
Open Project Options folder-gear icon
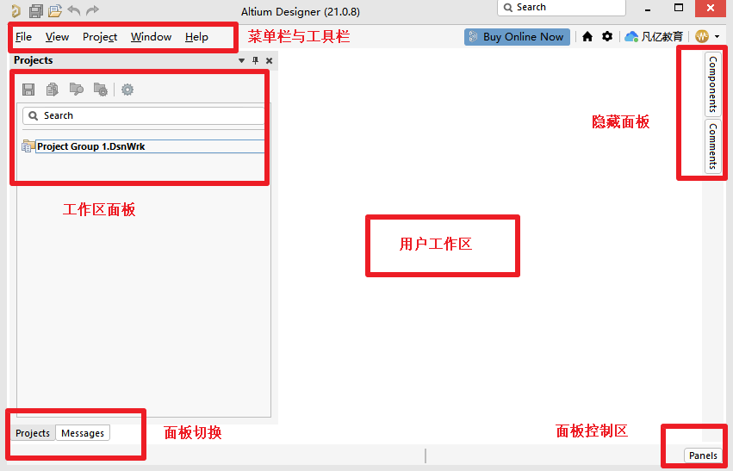[101, 90]
